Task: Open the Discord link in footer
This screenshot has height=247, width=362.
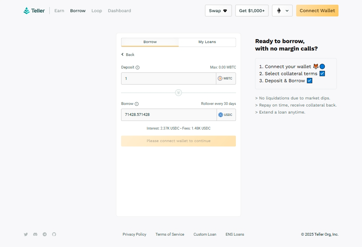Action: [35, 234]
